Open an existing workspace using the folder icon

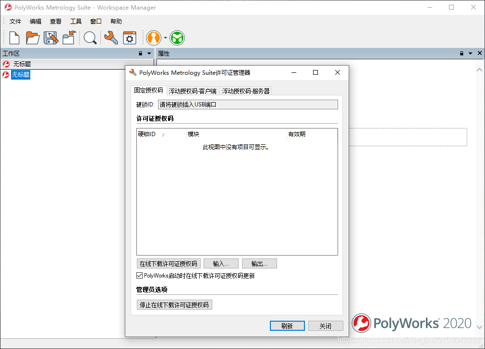coord(33,37)
